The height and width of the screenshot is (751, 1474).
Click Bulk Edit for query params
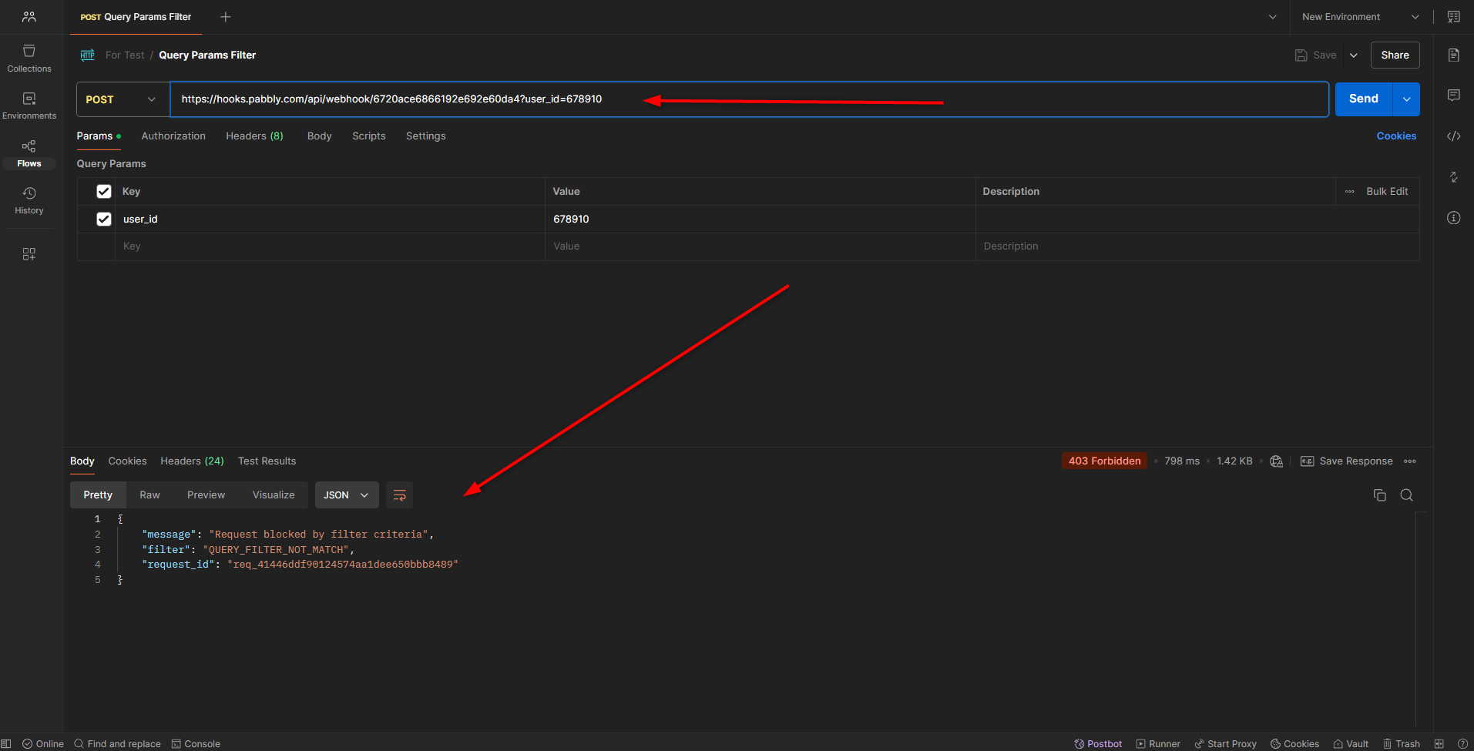(x=1387, y=192)
